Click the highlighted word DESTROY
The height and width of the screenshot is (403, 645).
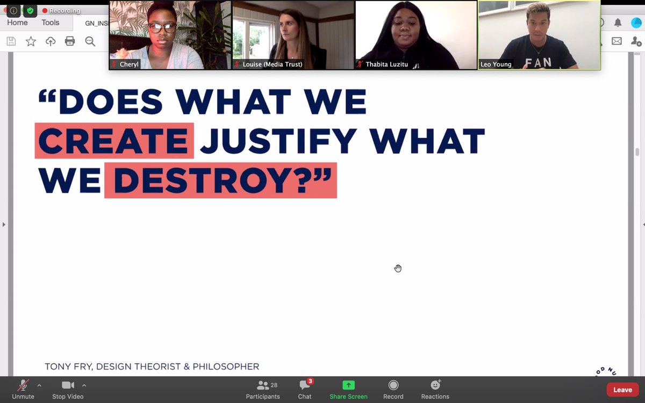(x=220, y=180)
